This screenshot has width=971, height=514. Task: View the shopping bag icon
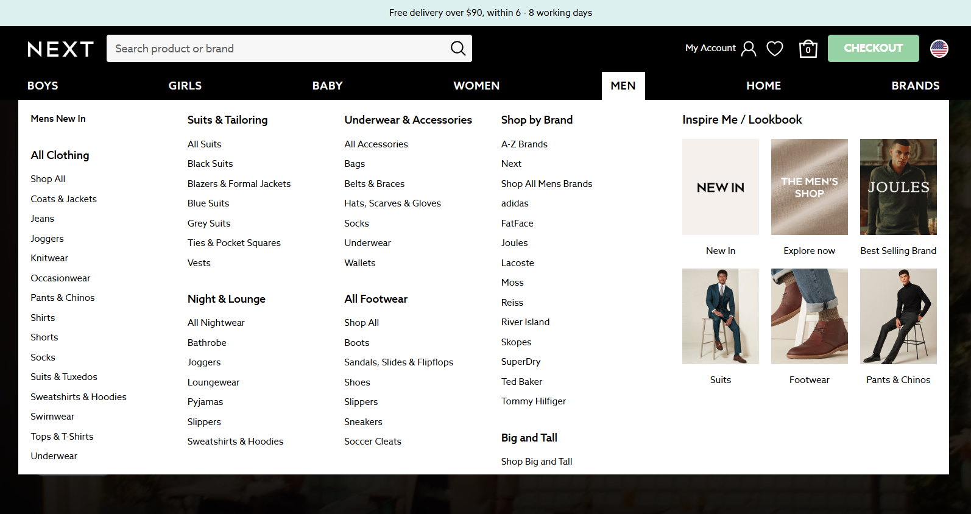pyautogui.click(x=808, y=49)
